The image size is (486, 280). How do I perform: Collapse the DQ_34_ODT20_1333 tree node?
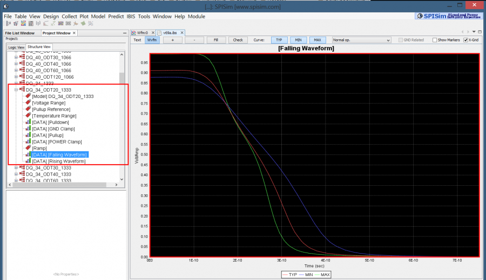(16, 90)
